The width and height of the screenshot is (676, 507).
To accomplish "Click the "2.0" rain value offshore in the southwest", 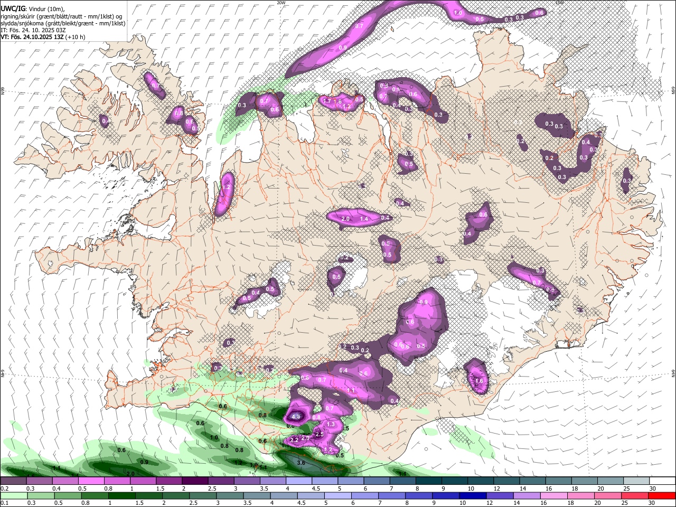I will pyautogui.click(x=130, y=474).
